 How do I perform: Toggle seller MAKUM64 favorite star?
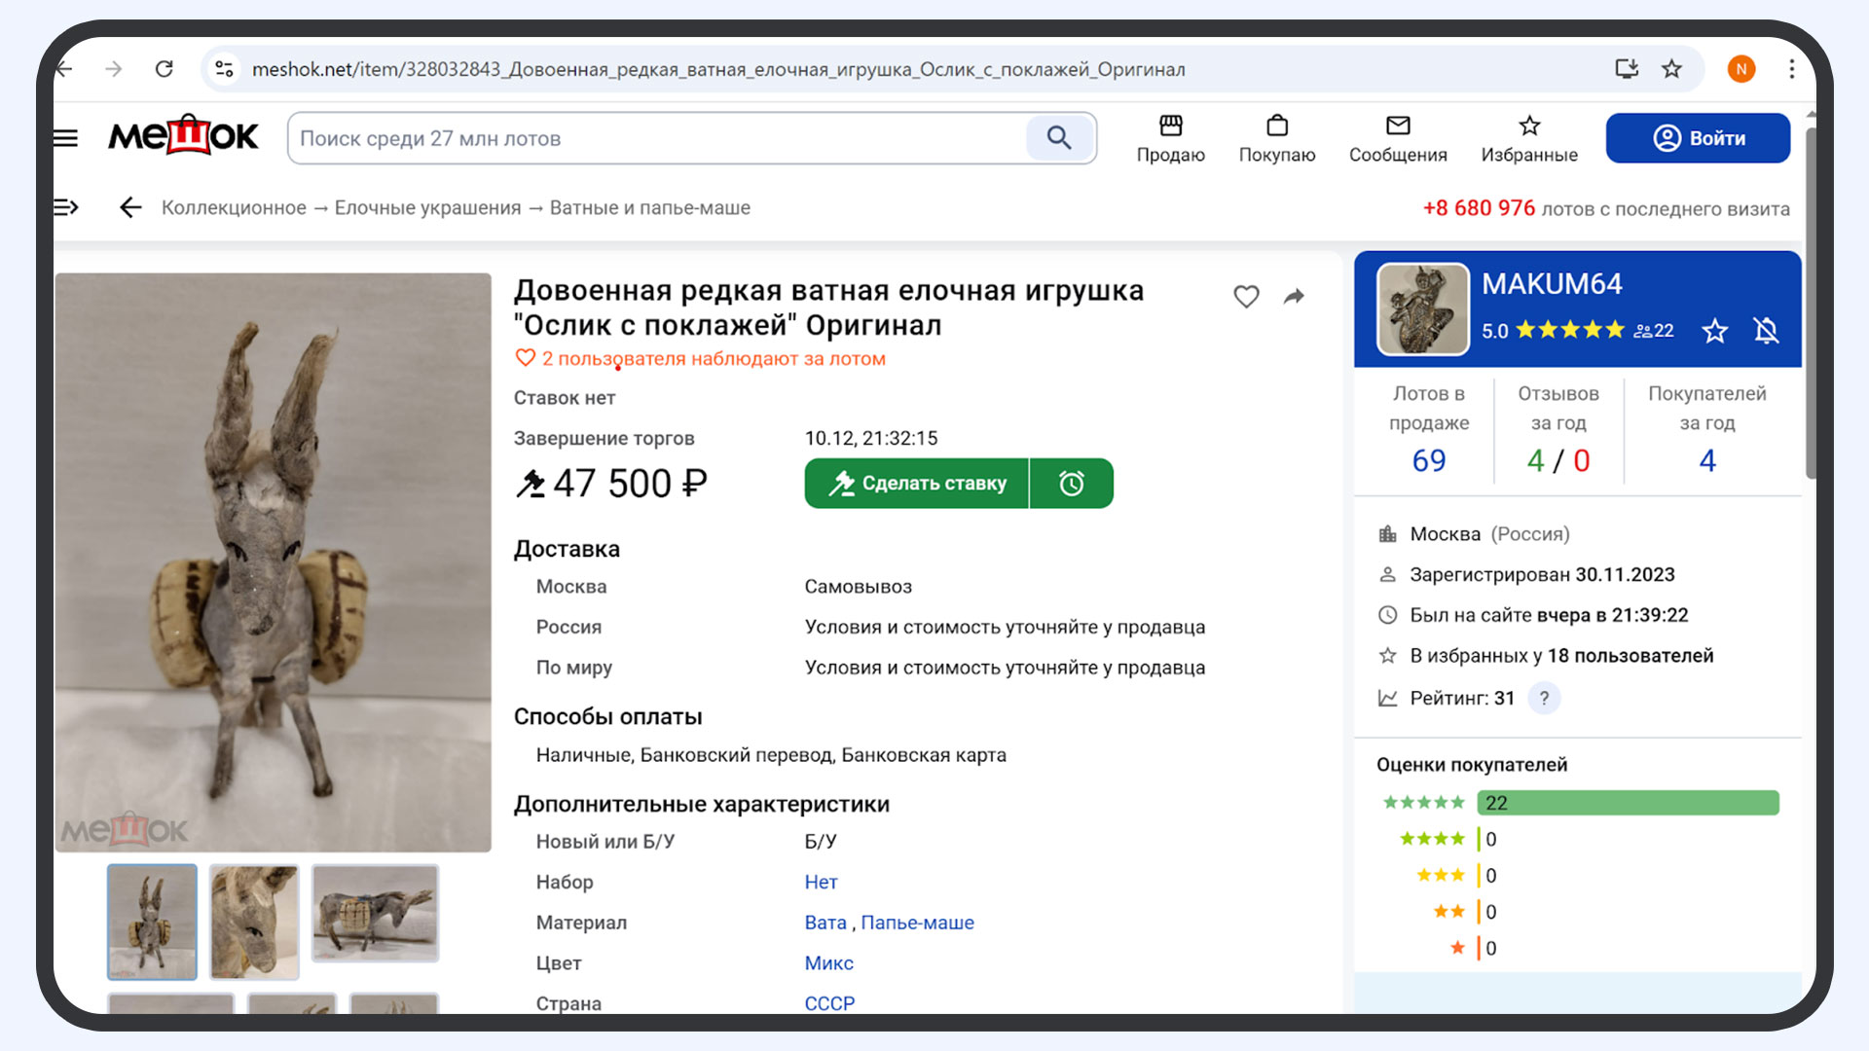(1714, 331)
